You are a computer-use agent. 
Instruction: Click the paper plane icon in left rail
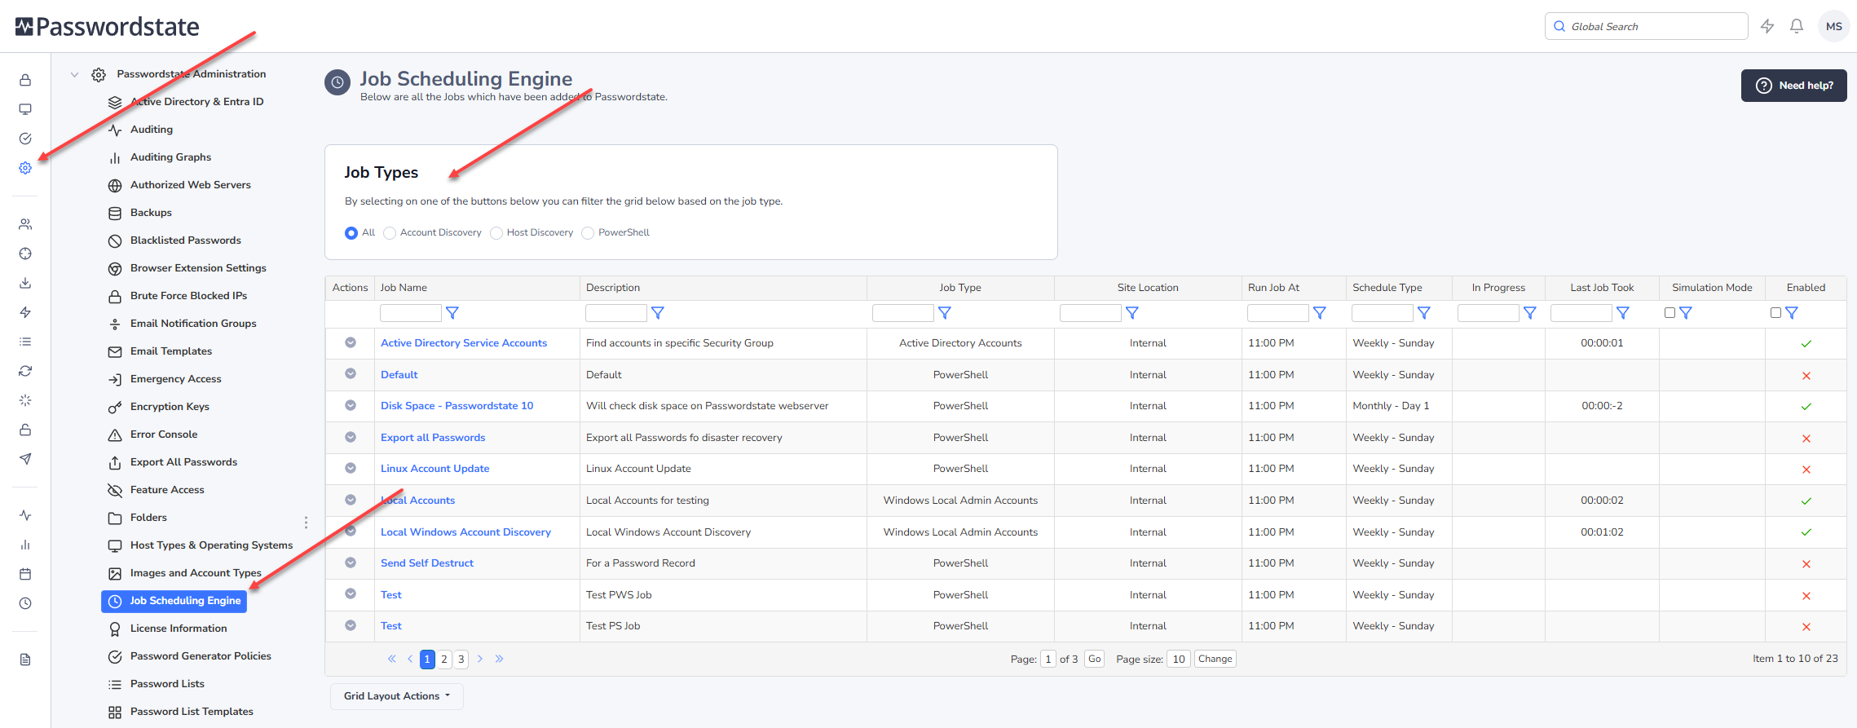pos(25,459)
